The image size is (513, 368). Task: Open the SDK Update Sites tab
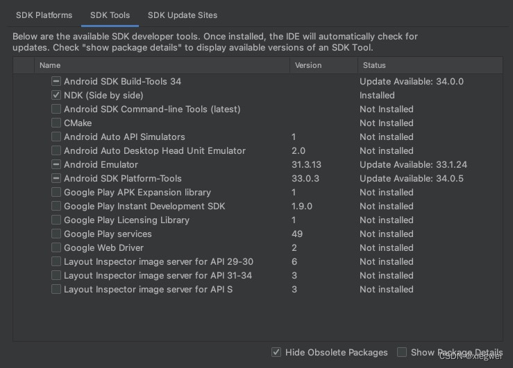pos(183,15)
